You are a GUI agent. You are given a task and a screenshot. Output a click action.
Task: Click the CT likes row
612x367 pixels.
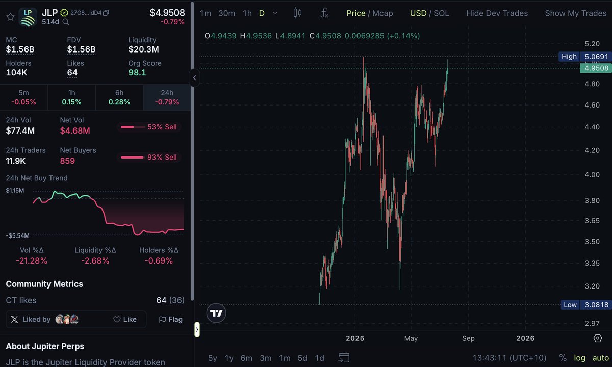[95, 300]
